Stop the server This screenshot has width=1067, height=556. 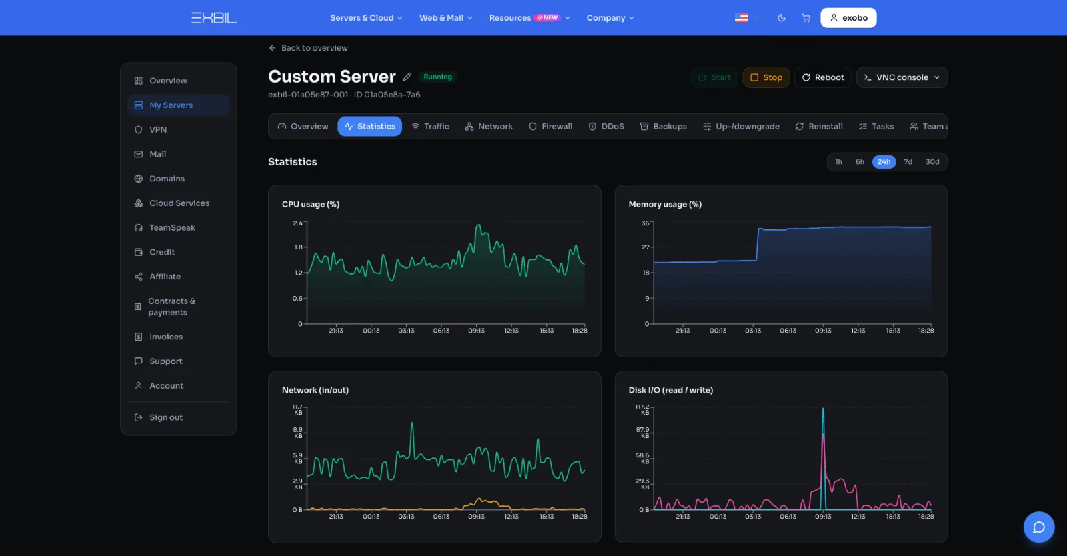coord(766,77)
